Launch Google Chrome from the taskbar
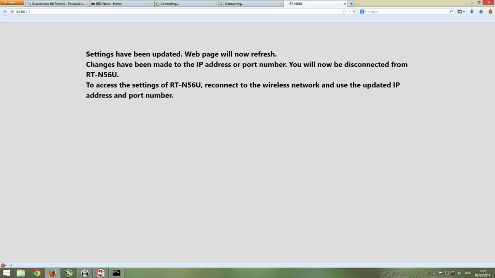This screenshot has height=278, width=495. click(x=37, y=273)
